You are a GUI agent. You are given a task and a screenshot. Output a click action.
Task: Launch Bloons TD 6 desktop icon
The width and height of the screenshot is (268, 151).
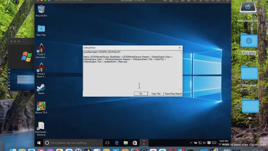click(41, 107)
